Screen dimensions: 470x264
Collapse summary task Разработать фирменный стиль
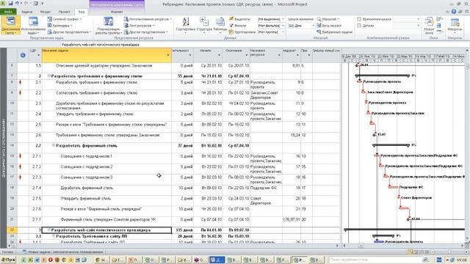(54, 145)
